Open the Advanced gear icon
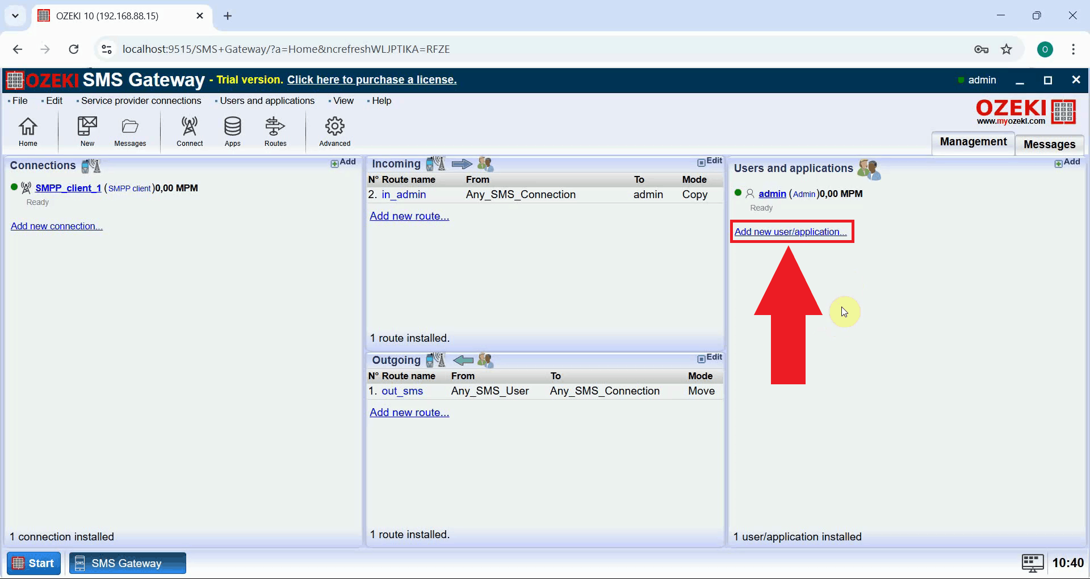 pyautogui.click(x=335, y=131)
